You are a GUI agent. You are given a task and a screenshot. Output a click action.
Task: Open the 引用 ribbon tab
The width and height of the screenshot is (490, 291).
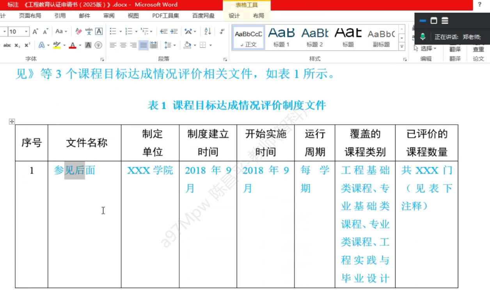[x=60, y=16]
